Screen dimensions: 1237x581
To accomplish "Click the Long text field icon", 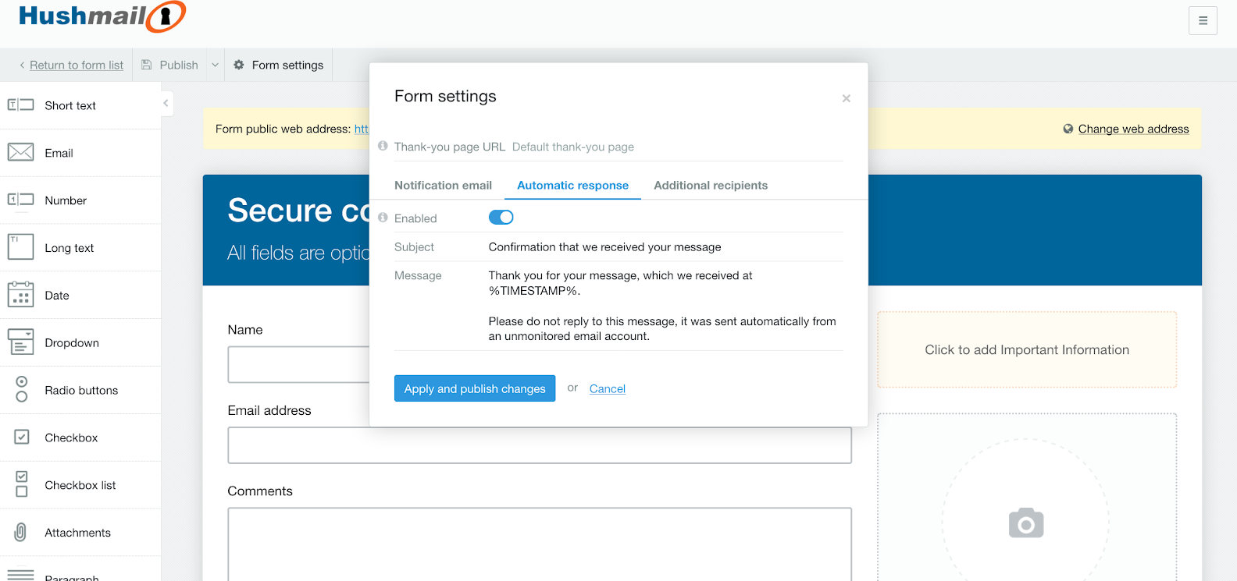I will (21, 247).
